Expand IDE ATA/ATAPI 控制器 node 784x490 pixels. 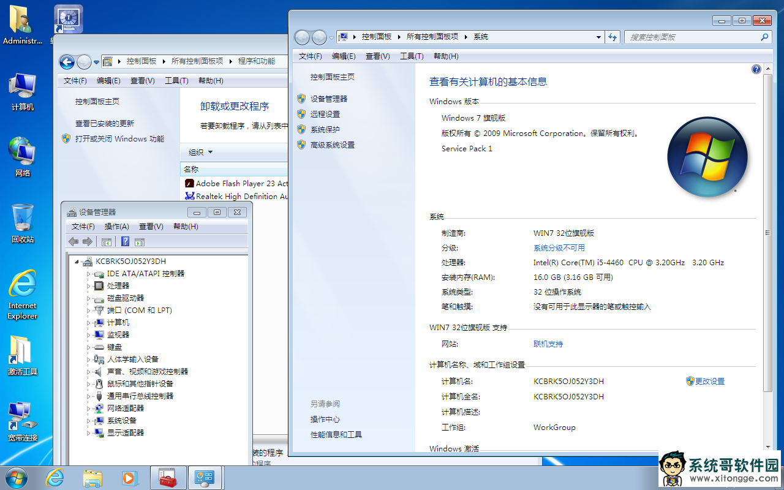(x=88, y=274)
